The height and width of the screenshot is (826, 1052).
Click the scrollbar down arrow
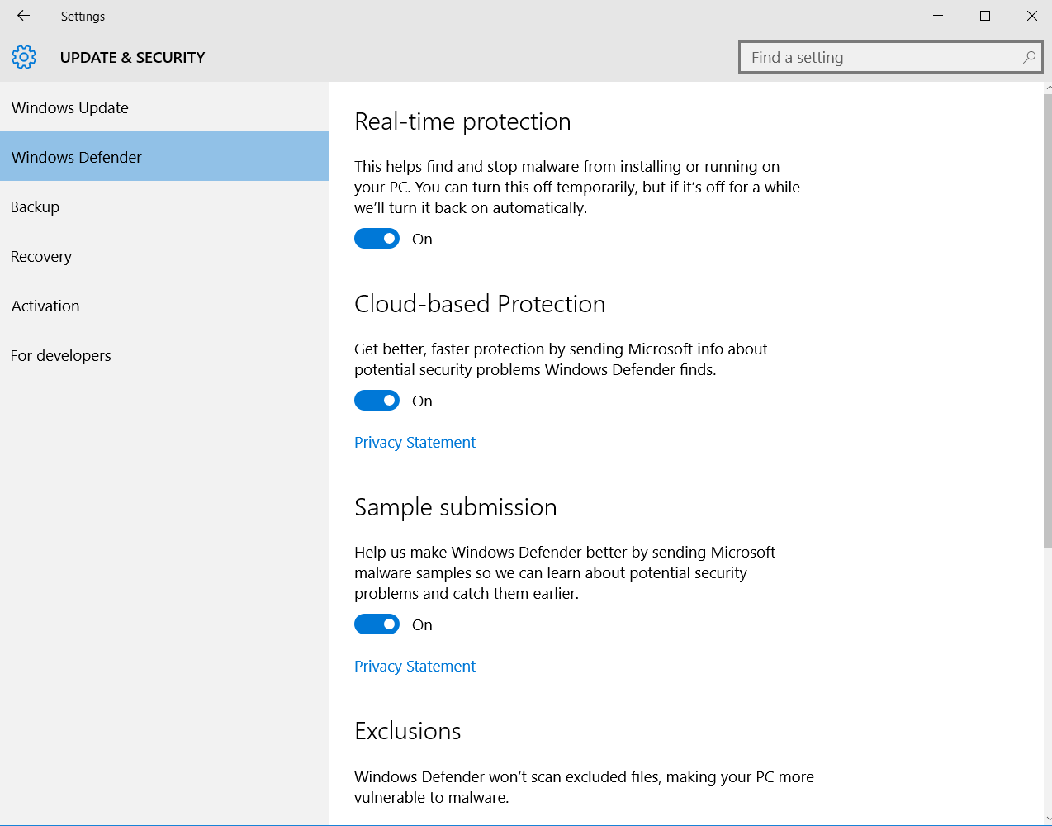[1047, 819]
